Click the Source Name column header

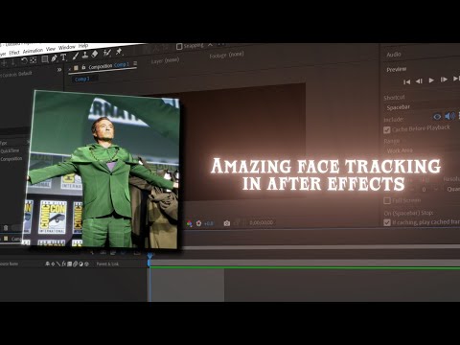pyautogui.click(x=9, y=264)
